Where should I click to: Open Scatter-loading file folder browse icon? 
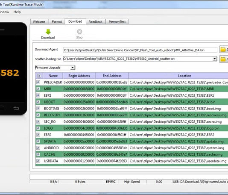(x=223, y=59)
